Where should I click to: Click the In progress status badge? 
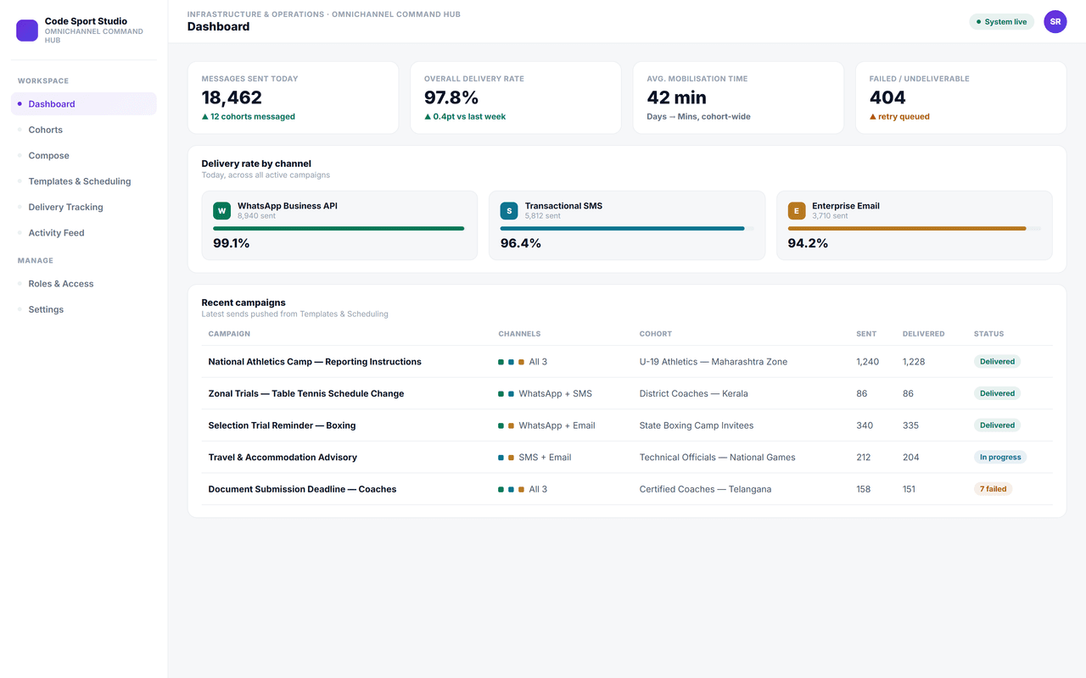pos(1000,457)
